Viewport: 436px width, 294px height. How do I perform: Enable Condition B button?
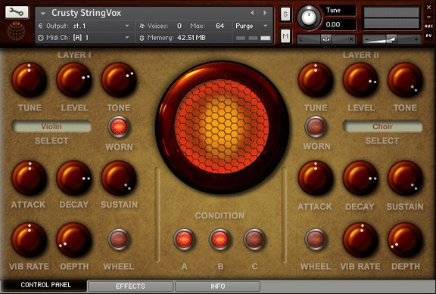[x=220, y=239]
